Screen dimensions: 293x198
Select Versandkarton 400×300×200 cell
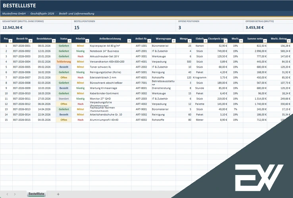(x=110, y=61)
